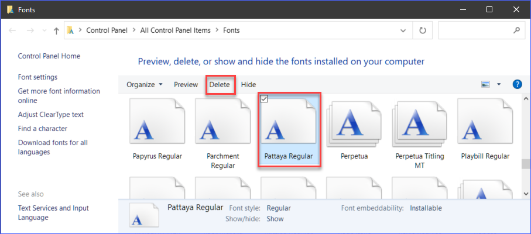Open Adjust ClearType text link
531x234 pixels.
(51, 115)
